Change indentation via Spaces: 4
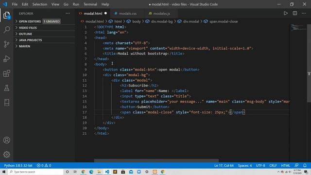The width and height of the screenshot is (311, 175). (245, 165)
